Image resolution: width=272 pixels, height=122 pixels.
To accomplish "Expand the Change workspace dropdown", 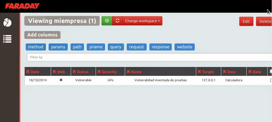I will coord(142,21).
